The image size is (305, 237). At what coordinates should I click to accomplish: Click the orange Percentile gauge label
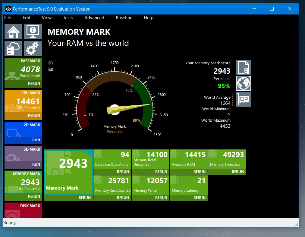115,132
